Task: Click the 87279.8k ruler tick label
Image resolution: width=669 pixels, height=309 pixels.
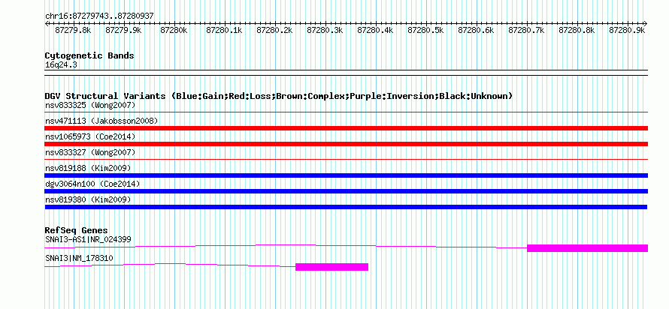Action: (73, 30)
